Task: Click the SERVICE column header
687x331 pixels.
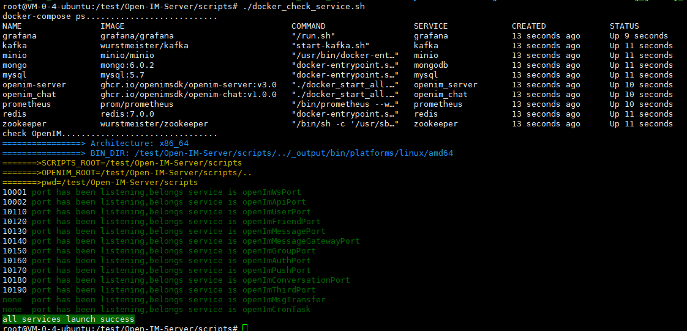Action: (x=430, y=26)
